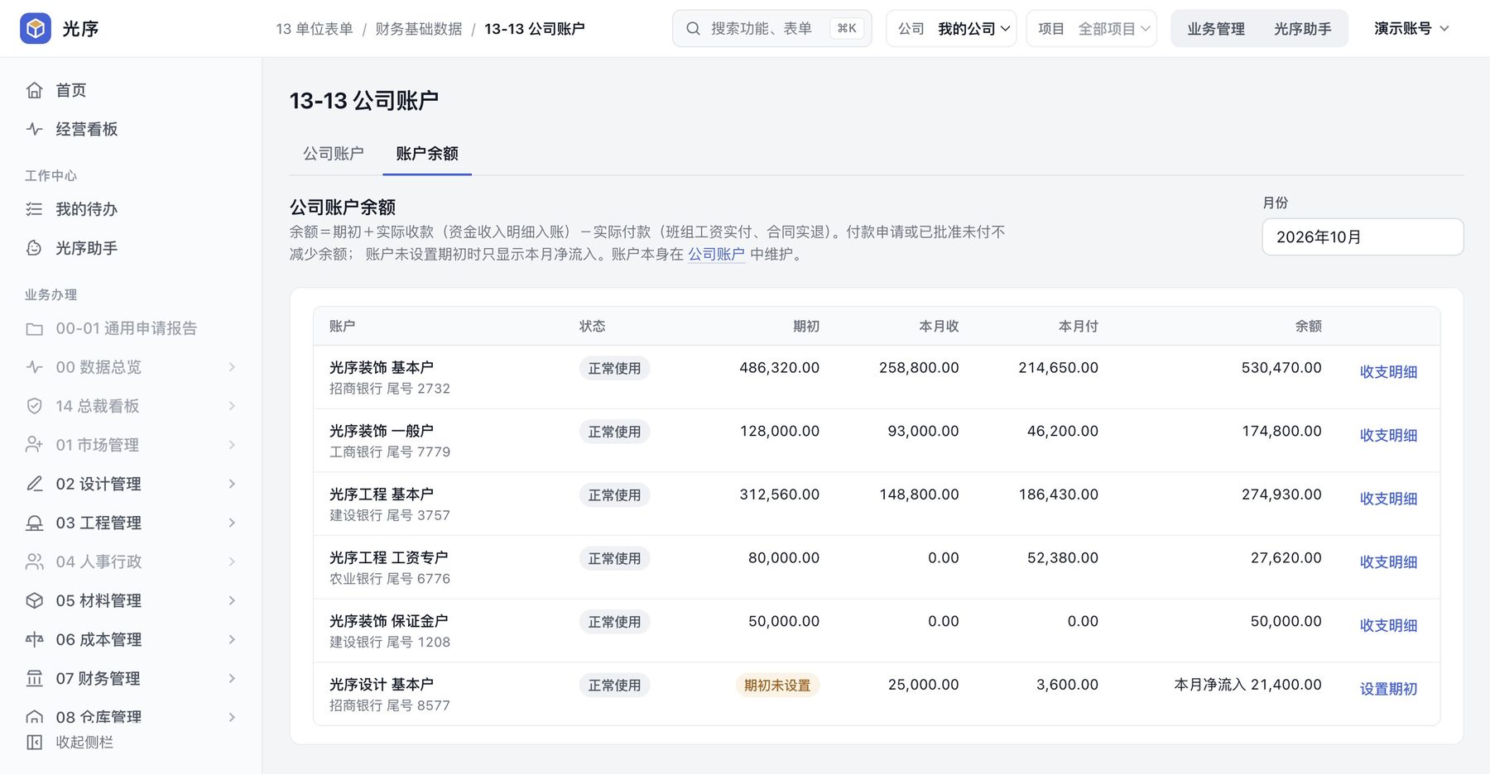The image size is (1490, 774).
Task: Open 首页 home icon in sidebar
Action: tap(34, 90)
